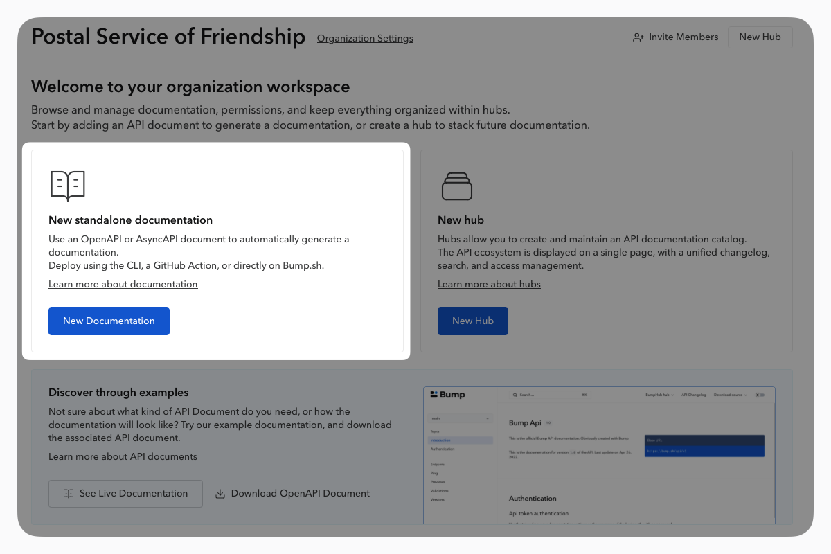
Task: Open the main branch selector in the preview
Action: click(x=461, y=419)
